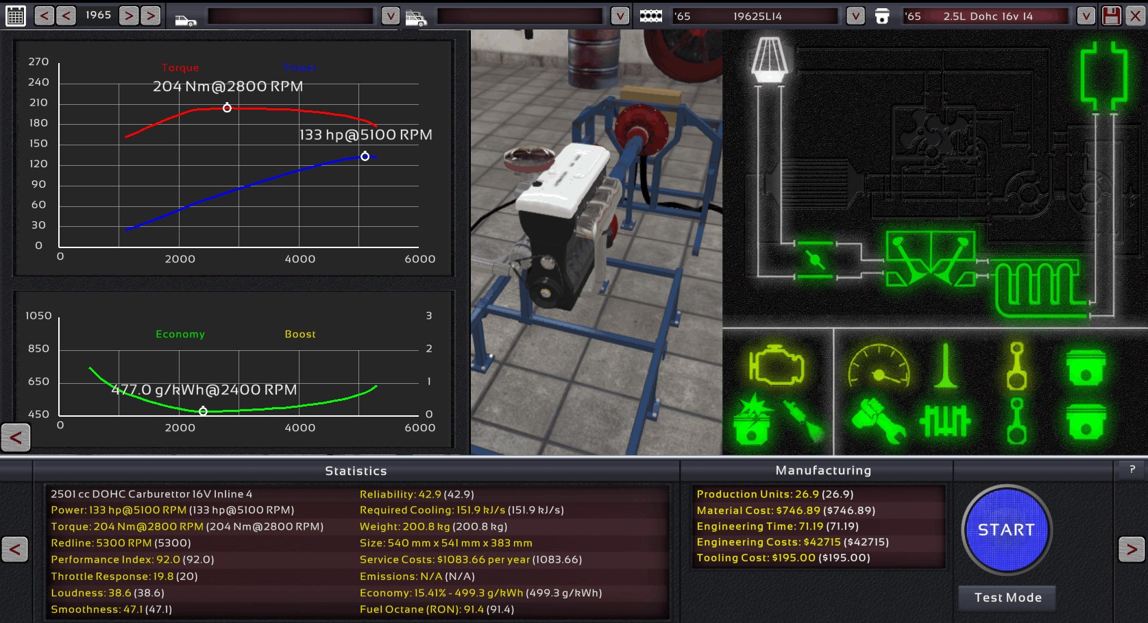Open the tachometer gauge icon
The image size is (1148, 623).
(879, 365)
